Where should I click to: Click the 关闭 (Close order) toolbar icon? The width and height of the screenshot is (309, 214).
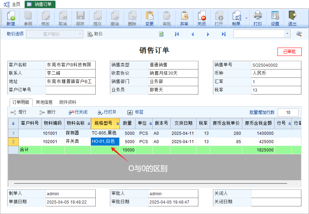pyautogui.click(x=201, y=18)
